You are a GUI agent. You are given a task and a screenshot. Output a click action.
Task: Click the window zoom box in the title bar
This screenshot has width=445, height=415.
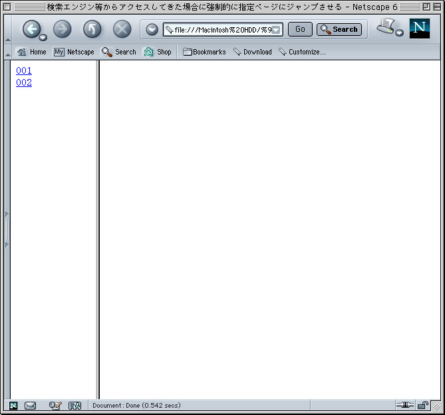pos(426,7)
